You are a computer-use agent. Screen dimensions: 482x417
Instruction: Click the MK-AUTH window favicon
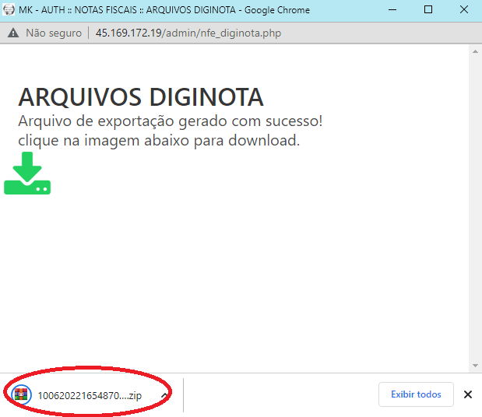[9, 9]
